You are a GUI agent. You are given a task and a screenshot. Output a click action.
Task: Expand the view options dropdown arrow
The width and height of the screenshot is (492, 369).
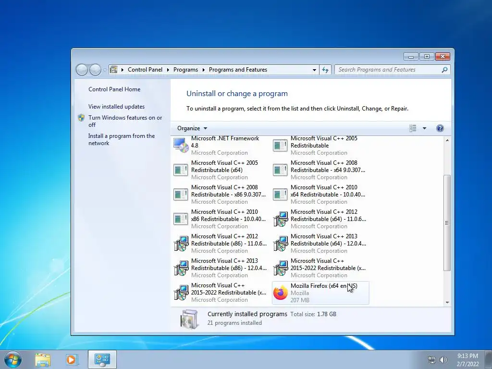(x=425, y=128)
